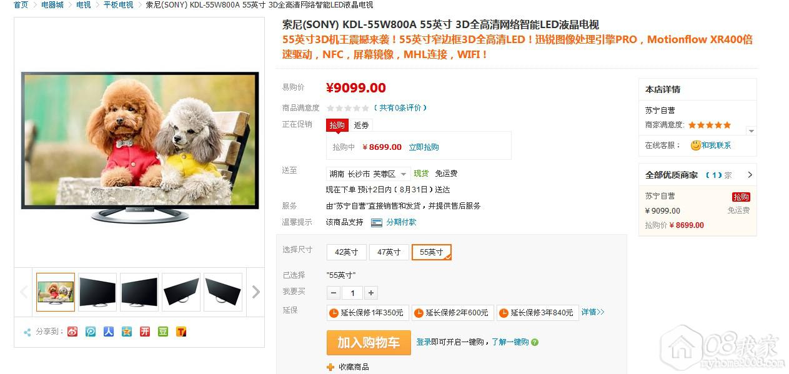Select the 42英寸 size option

pyautogui.click(x=347, y=252)
